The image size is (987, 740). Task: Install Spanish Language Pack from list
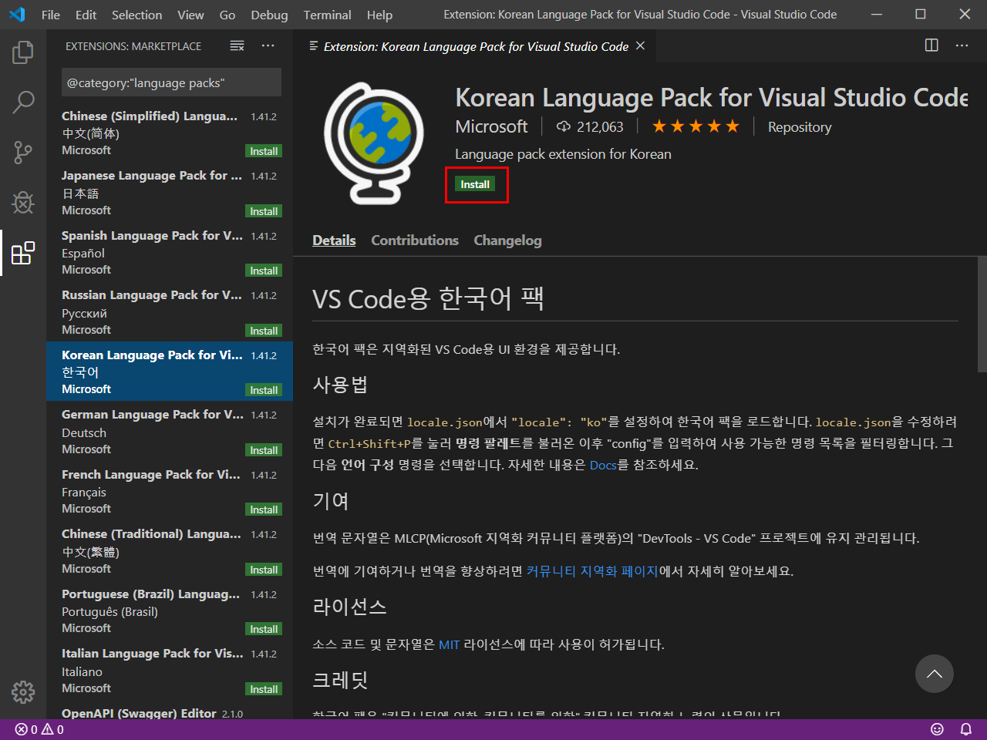click(264, 271)
